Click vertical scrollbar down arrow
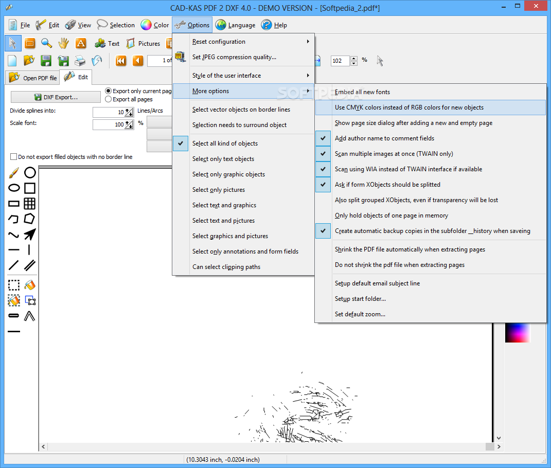 click(x=499, y=438)
